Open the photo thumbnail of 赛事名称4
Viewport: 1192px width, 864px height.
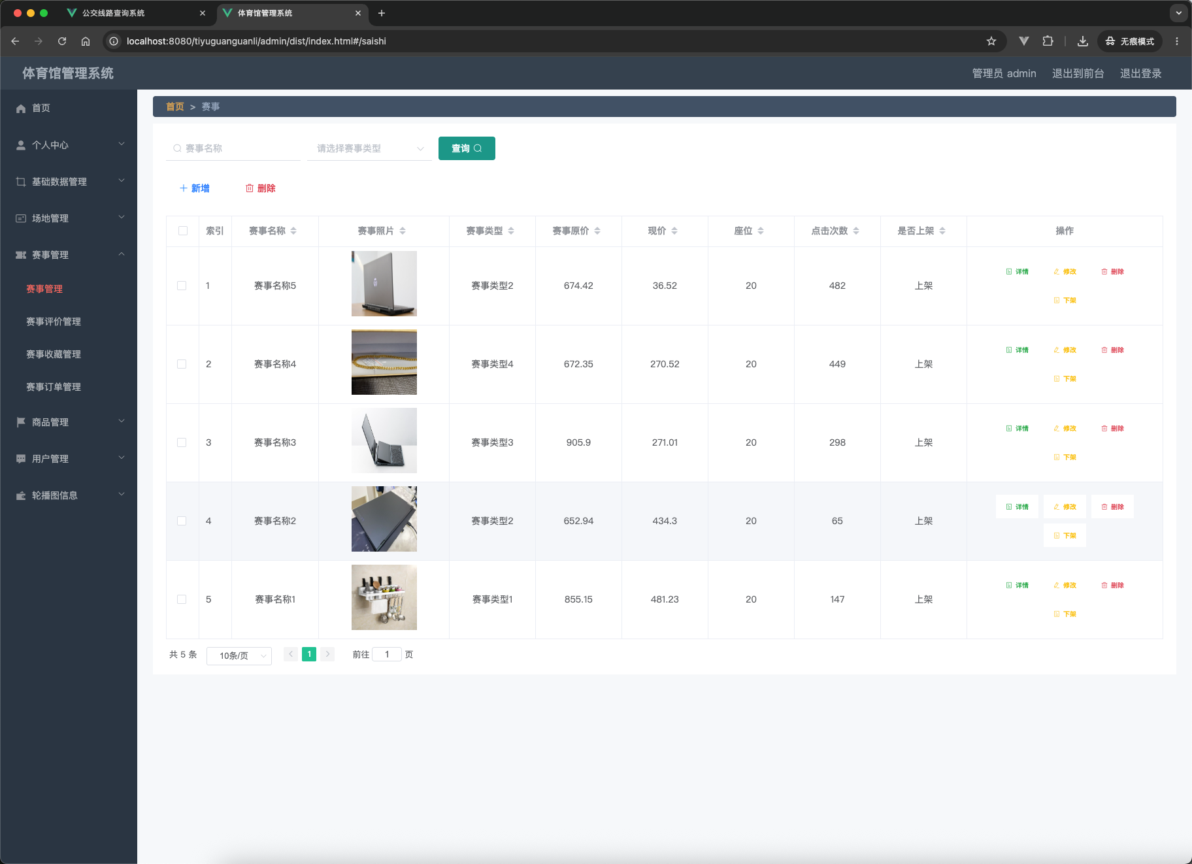384,362
